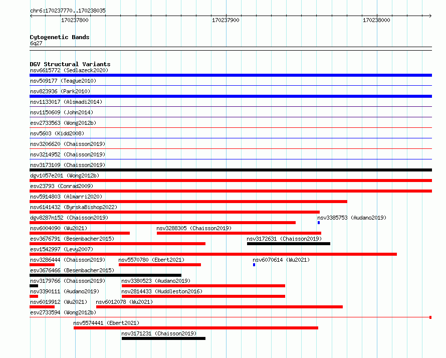This screenshot has width=446, height=358.
Task: Select the esv23793 (Conrad2009) label
Action: (x=62, y=186)
